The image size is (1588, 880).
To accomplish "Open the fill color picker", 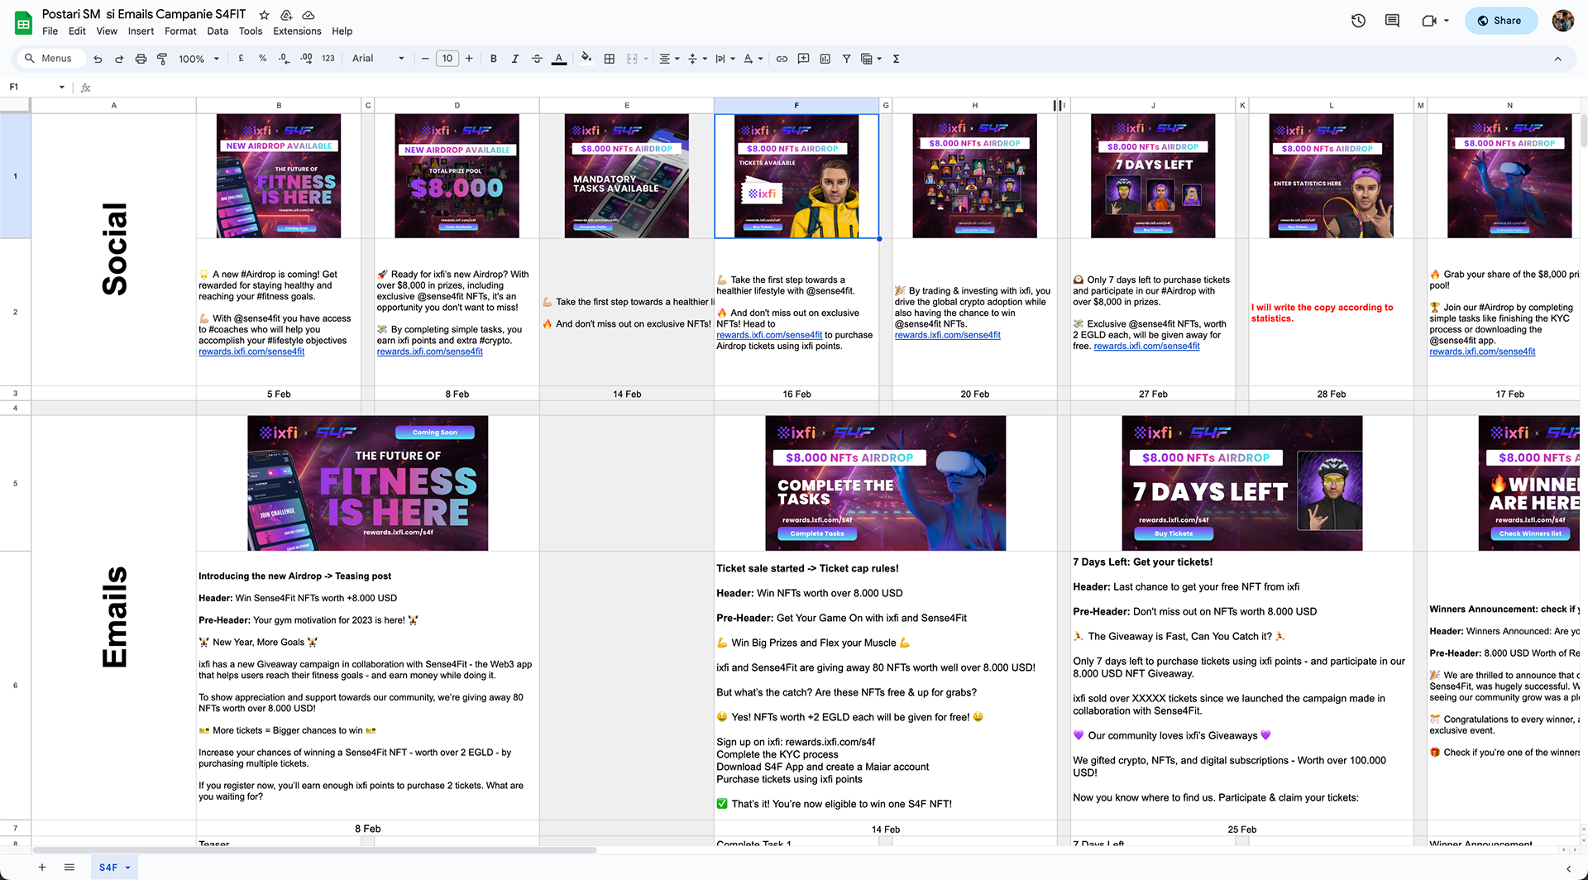I will (x=586, y=59).
